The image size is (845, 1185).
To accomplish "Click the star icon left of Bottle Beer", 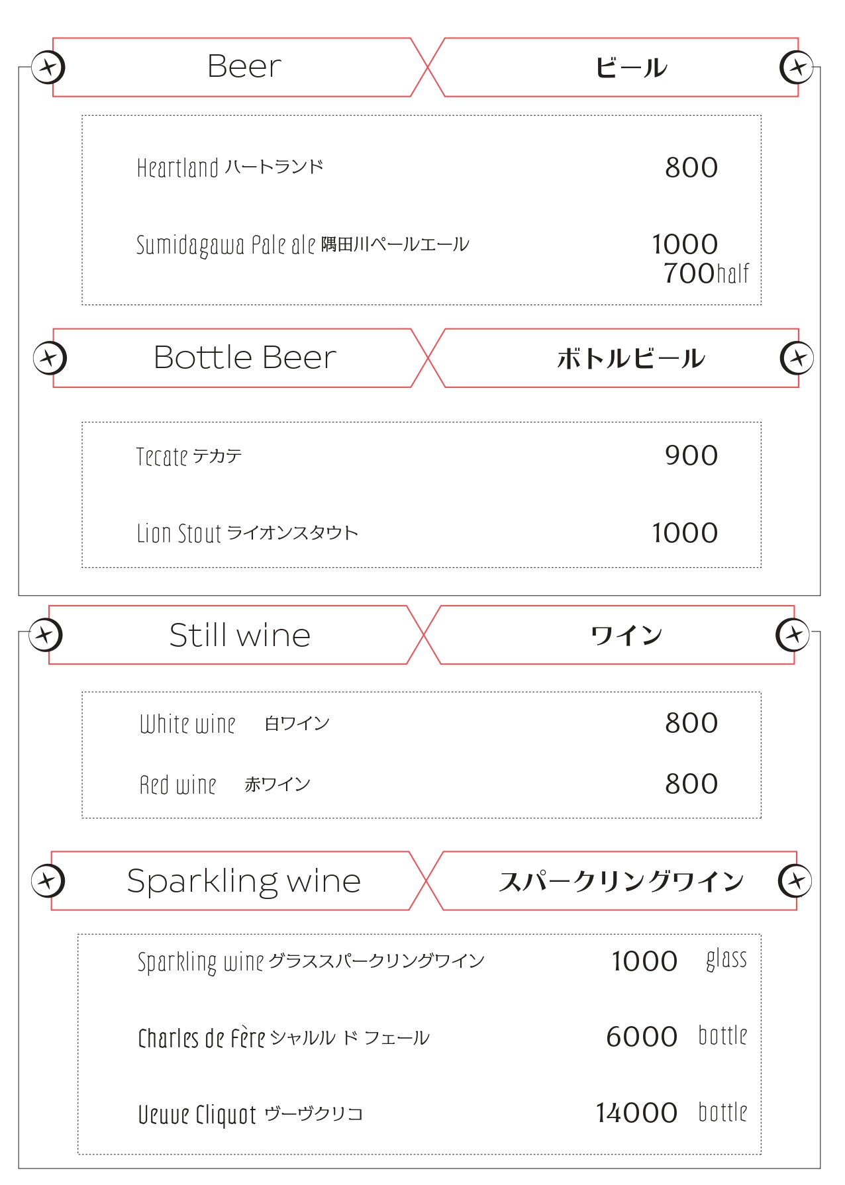I will (50, 358).
